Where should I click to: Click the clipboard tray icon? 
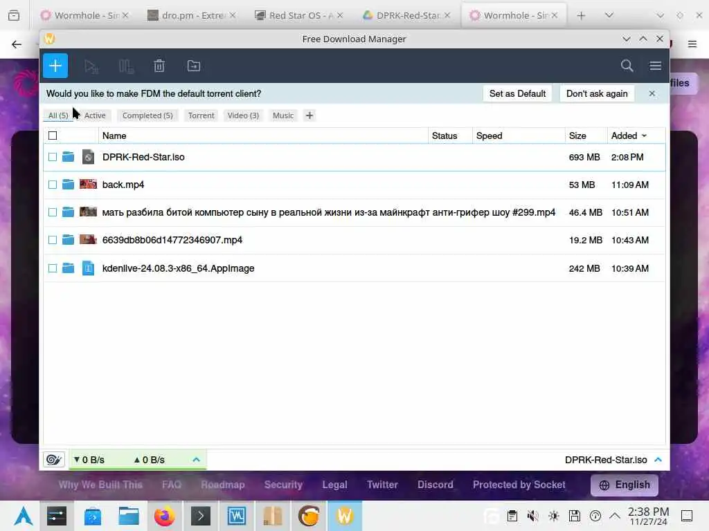512,516
